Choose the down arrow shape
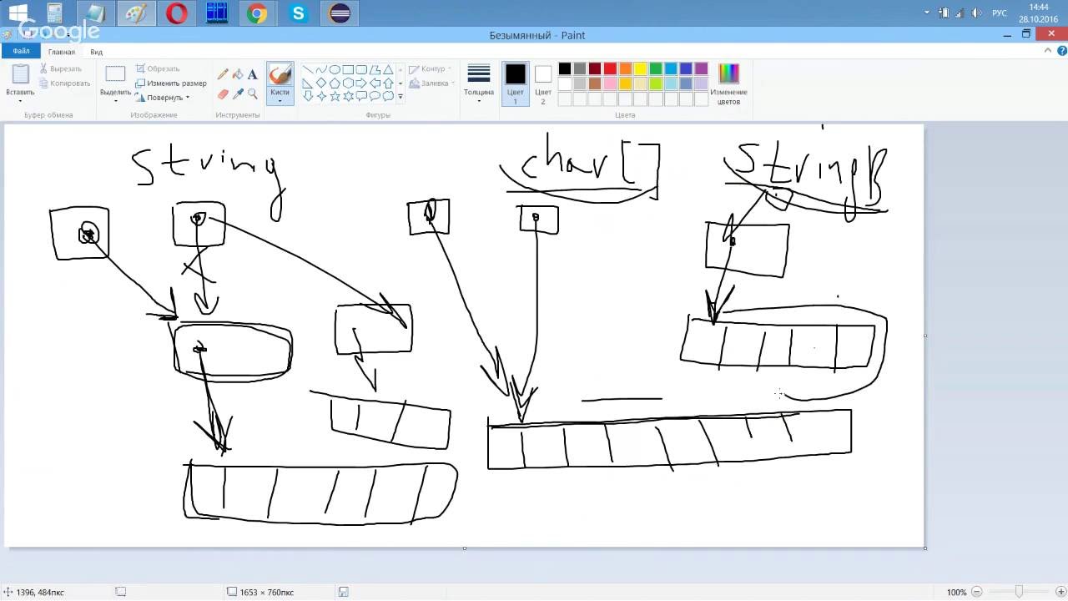1068x601 pixels. tap(307, 97)
